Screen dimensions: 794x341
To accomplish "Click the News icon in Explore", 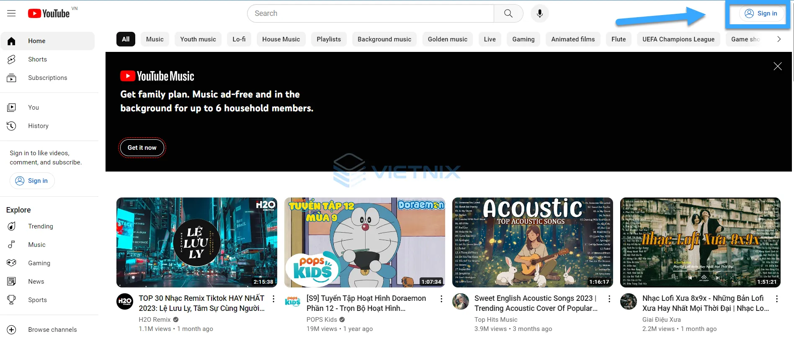I will (11, 282).
